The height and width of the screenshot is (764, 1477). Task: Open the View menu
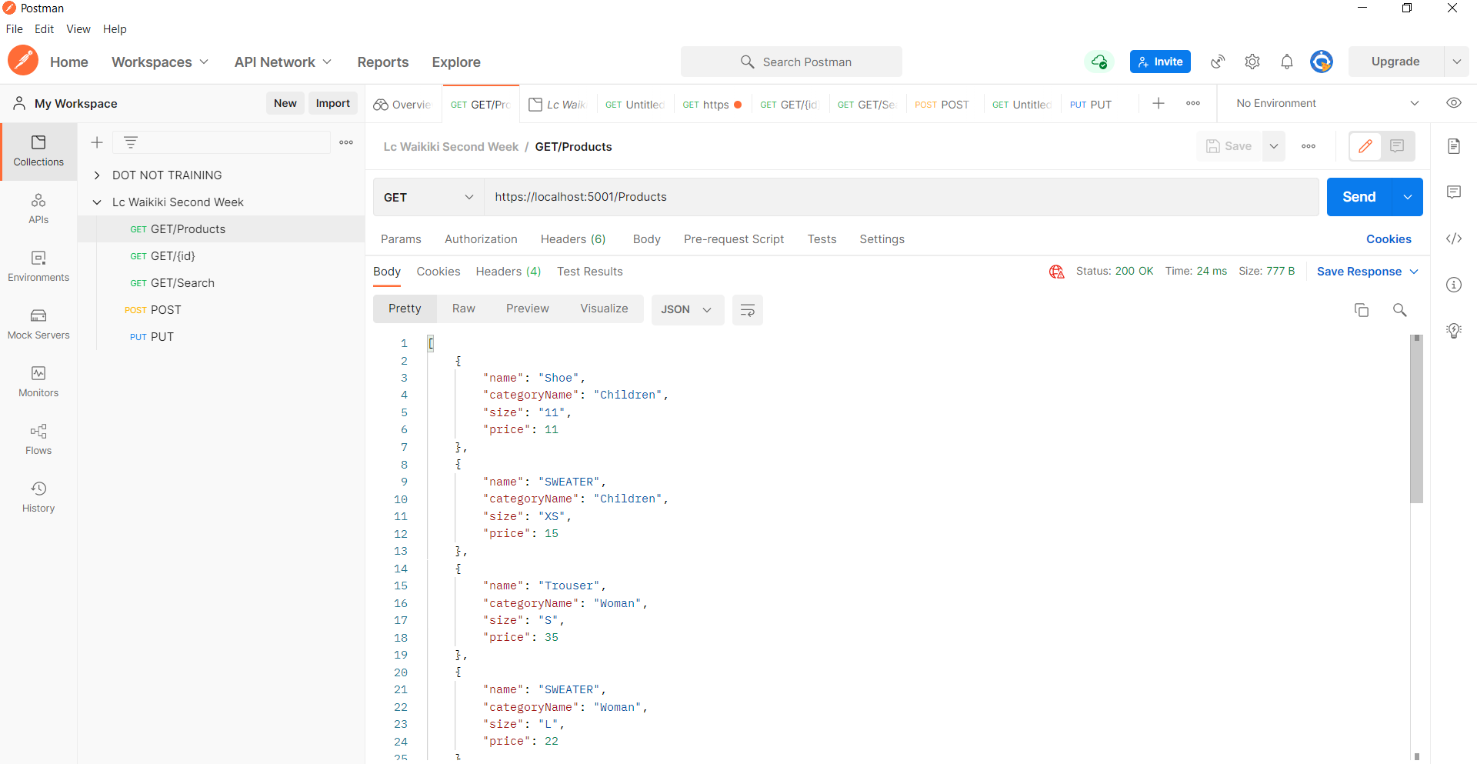point(78,29)
